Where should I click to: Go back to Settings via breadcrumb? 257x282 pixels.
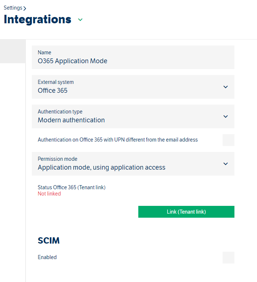13,8
